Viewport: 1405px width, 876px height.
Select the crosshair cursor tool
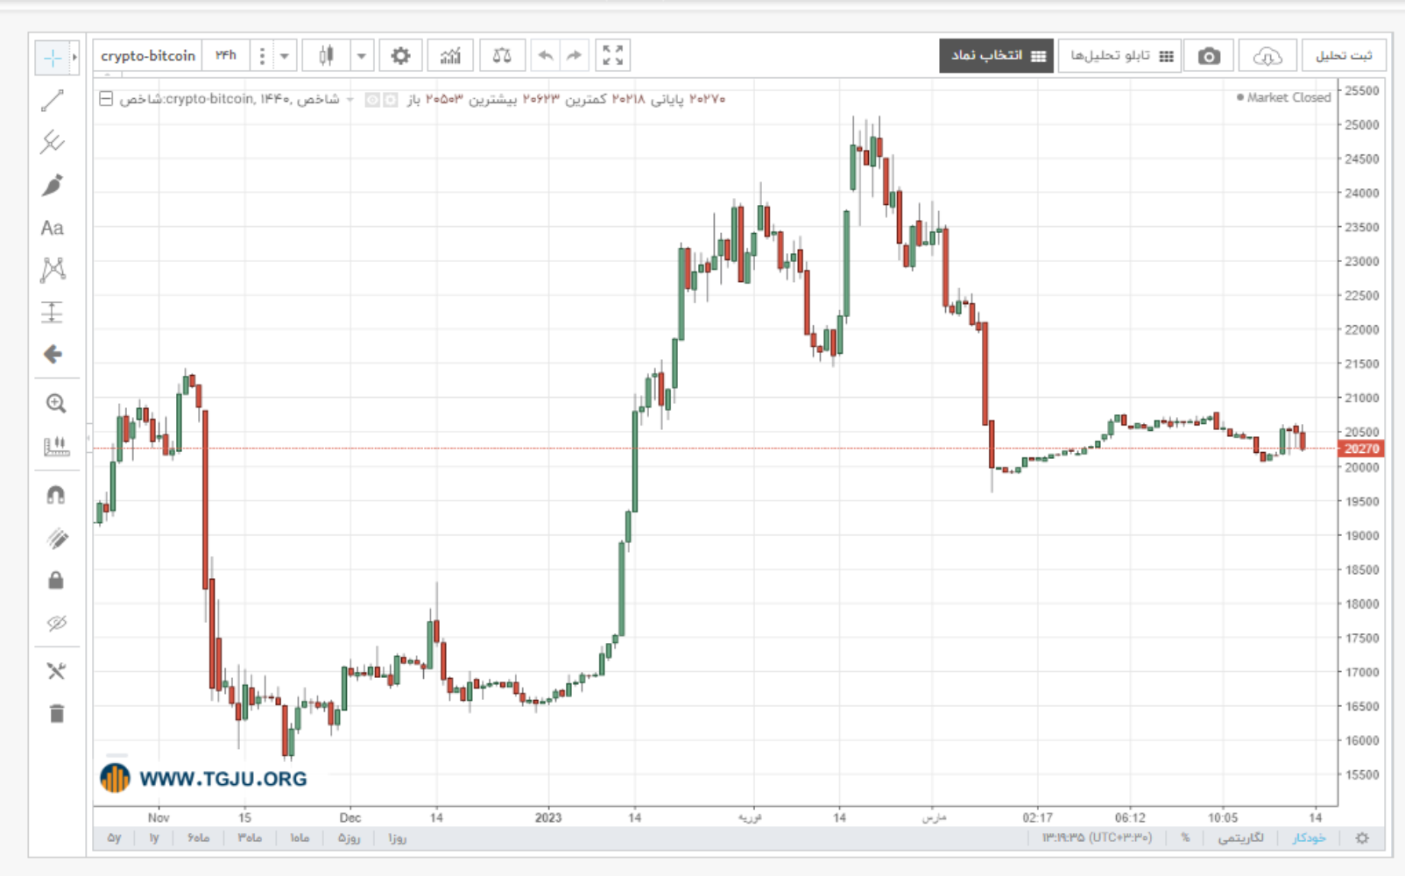tap(52, 58)
